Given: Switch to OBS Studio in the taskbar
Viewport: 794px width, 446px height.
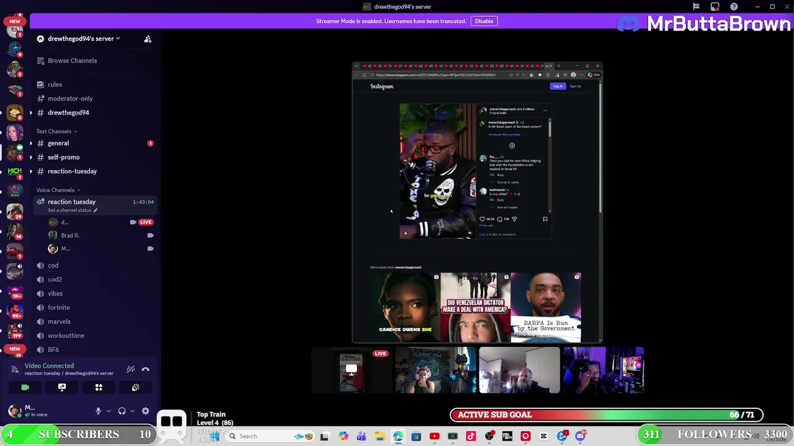Looking at the screenshot, I should tap(489, 436).
